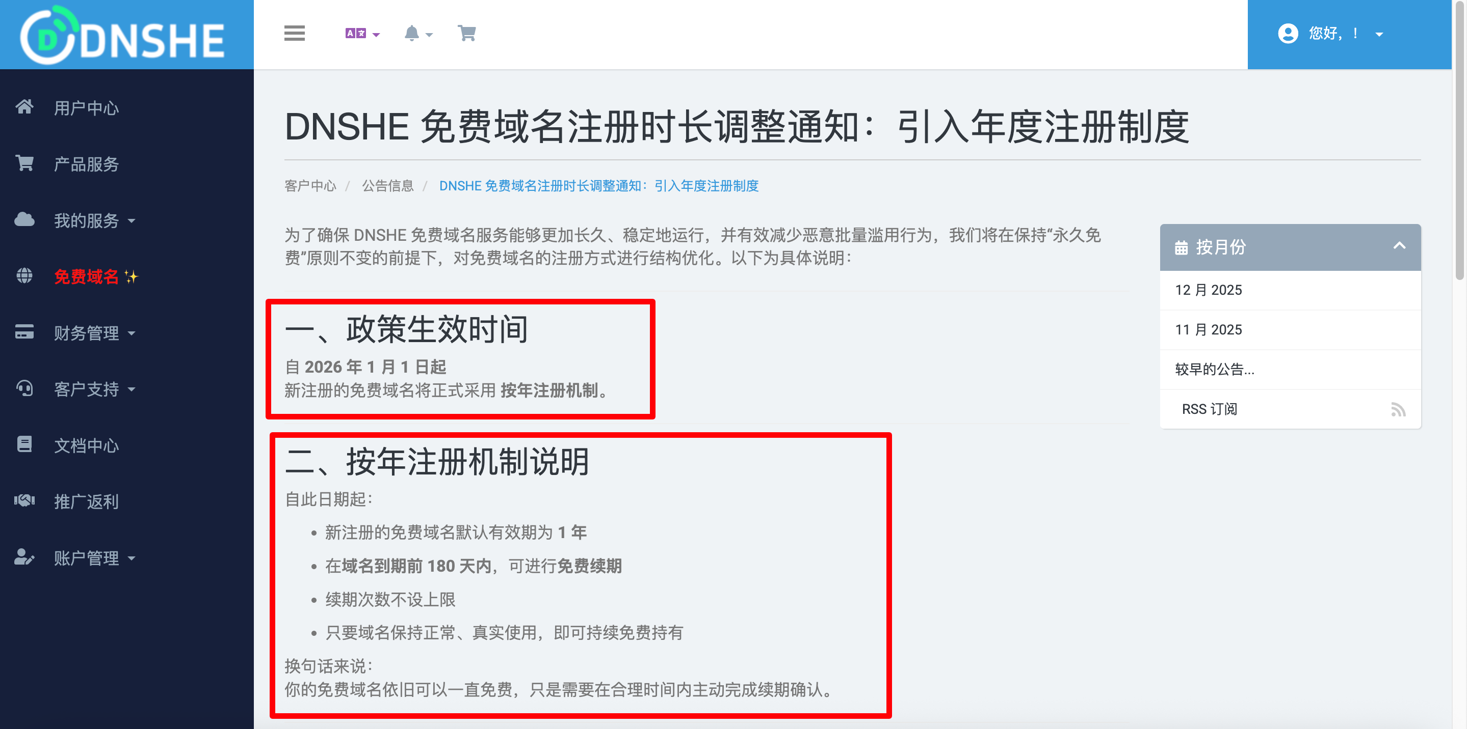The width and height of the screenshot is (1467, 729).
Task: Click the DNSHE logo
Action: coord(122,35)
